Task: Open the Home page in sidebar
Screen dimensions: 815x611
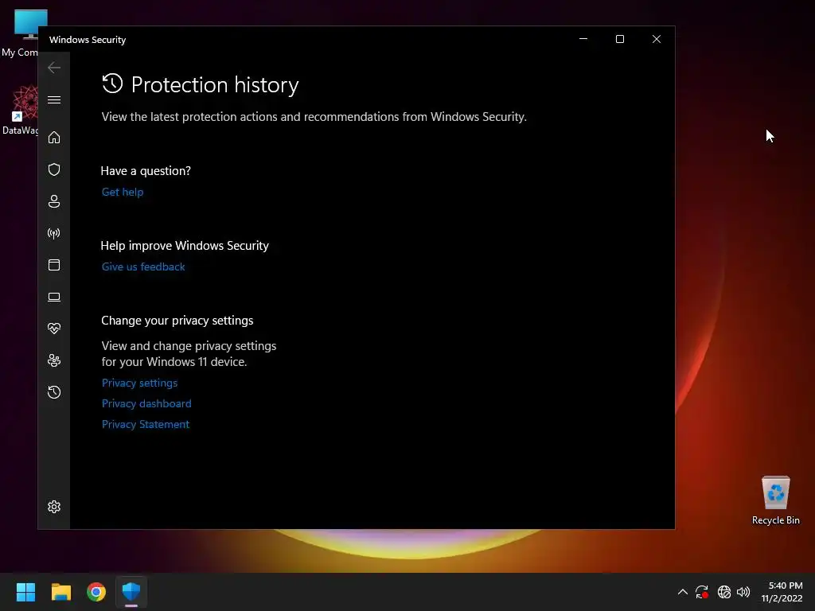Action: 54,137
